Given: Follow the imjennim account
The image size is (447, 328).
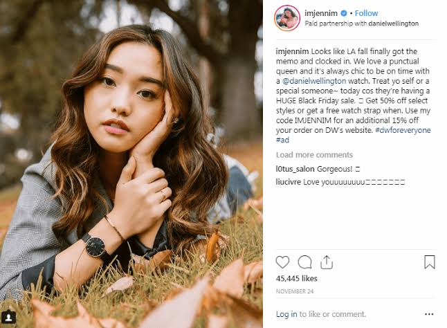Looking at the screenshot, I should pyautogui.click(x=367, y=13).
